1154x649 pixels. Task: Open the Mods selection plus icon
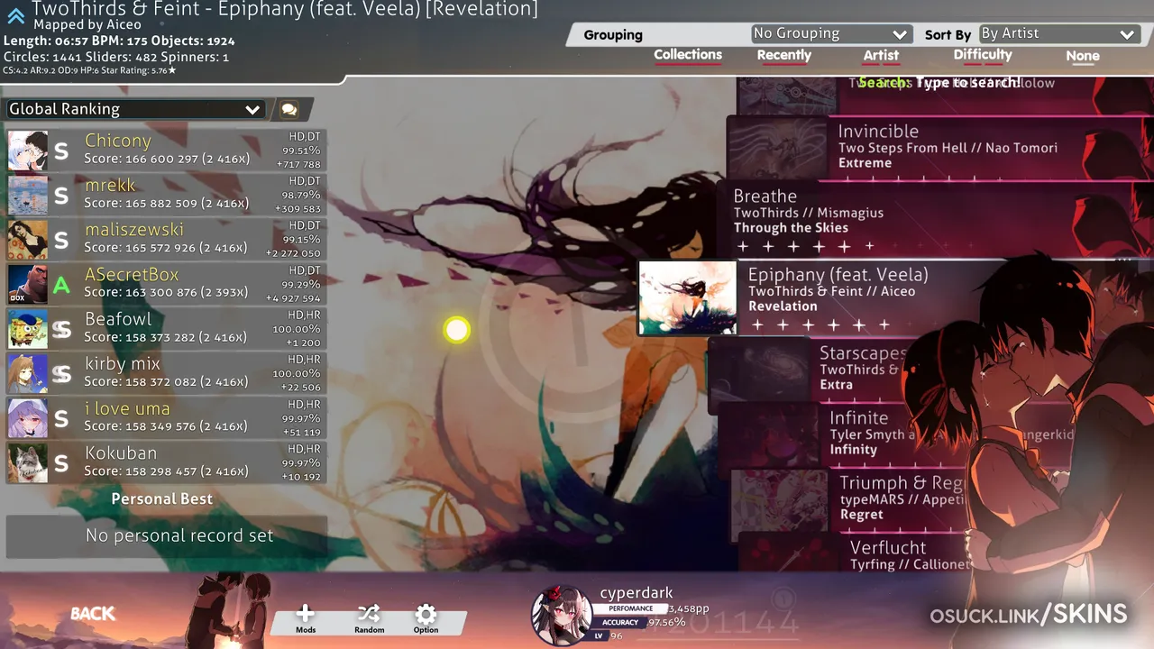tap(306, 615)
